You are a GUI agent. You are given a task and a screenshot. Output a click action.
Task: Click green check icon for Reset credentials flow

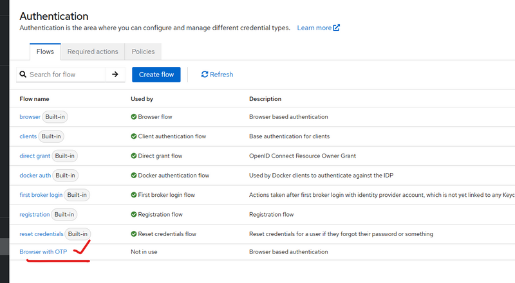point(133,234)
